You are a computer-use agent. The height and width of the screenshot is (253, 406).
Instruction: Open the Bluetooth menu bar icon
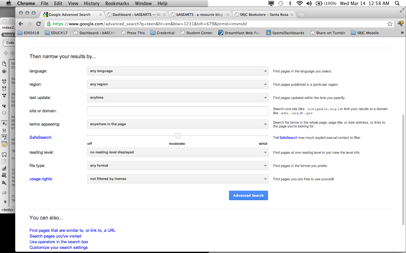point(290,3)
